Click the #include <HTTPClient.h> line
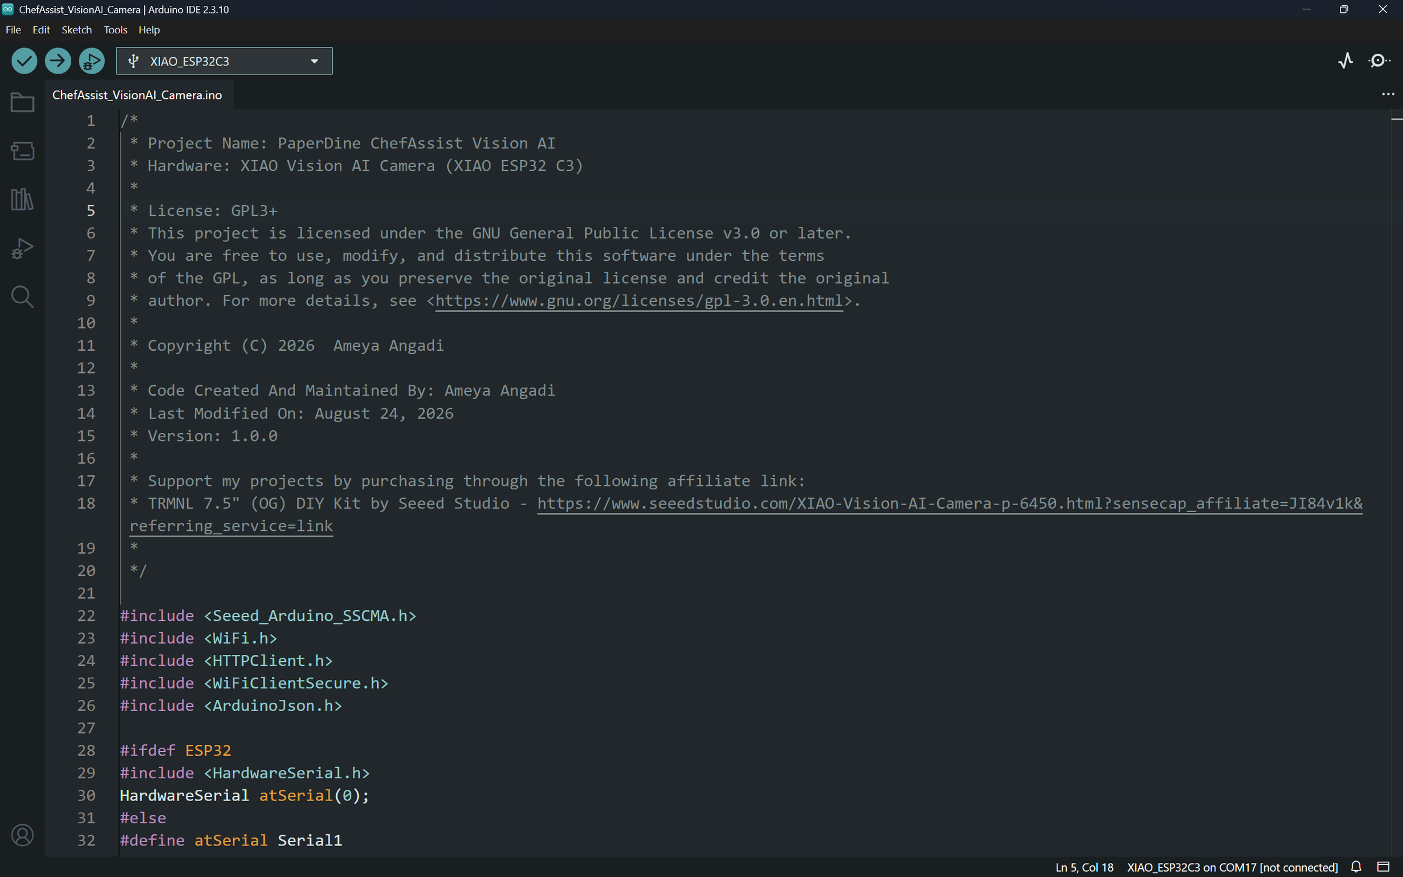This screenshot has width=1403, height=877. point(226,661)
